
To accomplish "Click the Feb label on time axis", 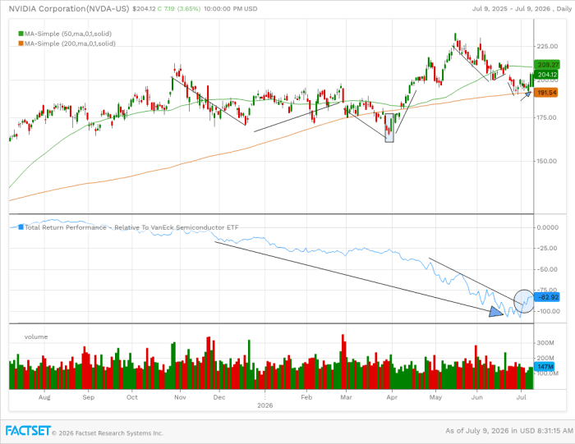I will pyautogui.click(x=306, y=397).
